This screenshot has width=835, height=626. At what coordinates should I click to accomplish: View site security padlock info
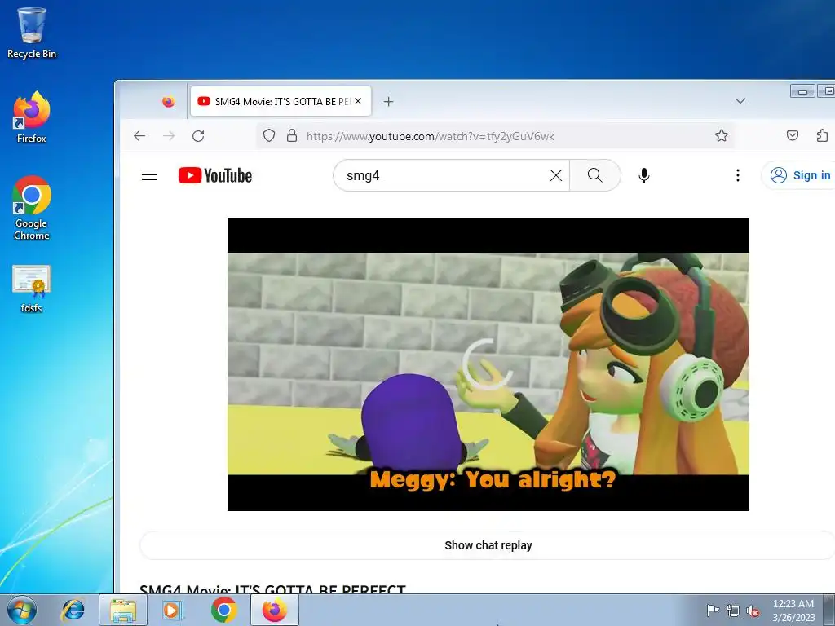click(292, 136)
